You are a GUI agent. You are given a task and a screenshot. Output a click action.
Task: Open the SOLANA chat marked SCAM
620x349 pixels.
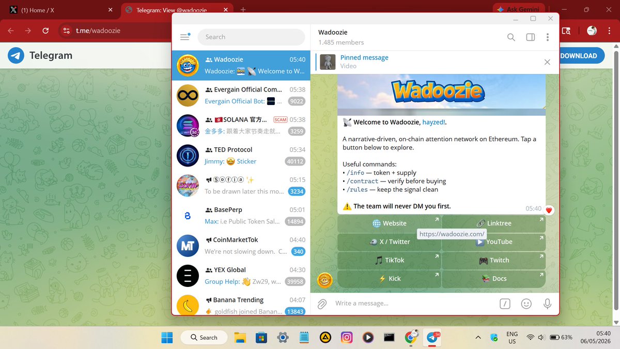click(x=241, y=125)
